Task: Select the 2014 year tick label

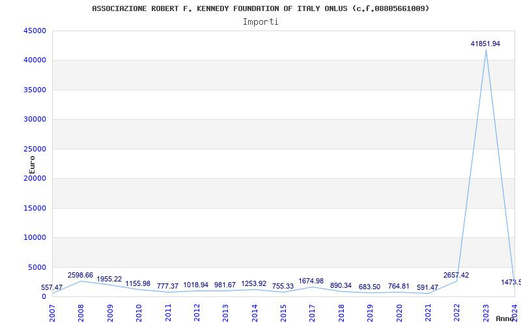Action: (x=255, y=313)
